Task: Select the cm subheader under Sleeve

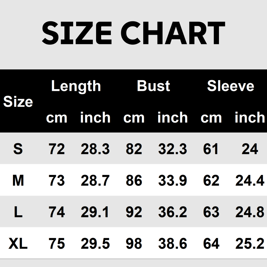Action: point(211,117)
